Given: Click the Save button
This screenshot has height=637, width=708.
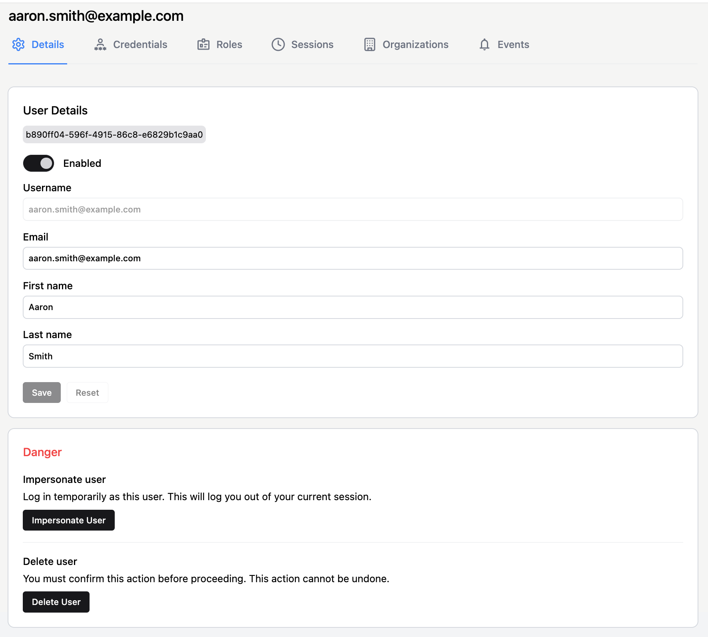Looking at the screenshot, I should 42,393.
